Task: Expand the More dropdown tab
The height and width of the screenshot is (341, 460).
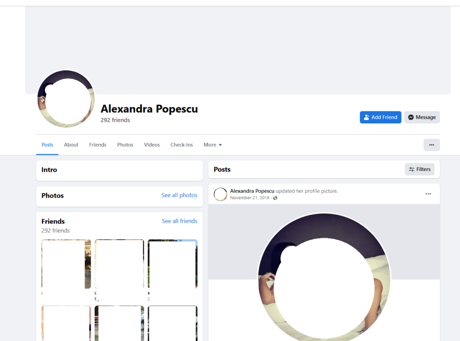Action: 212,145
